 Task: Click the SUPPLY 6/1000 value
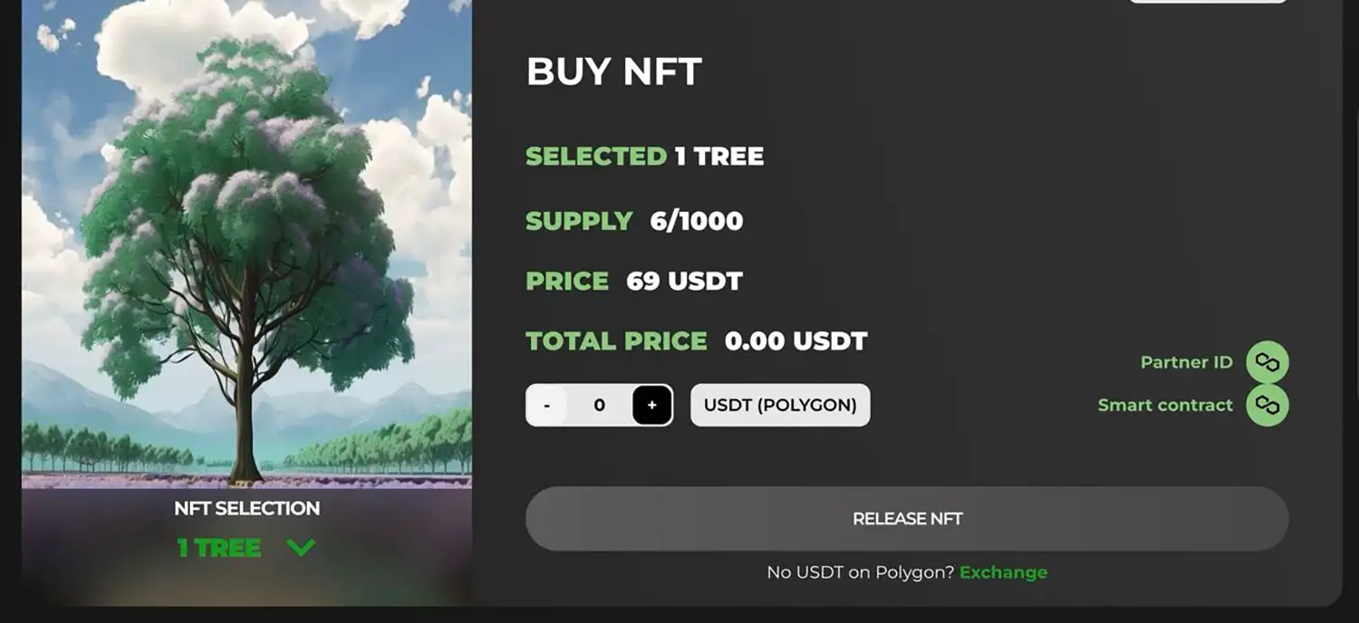pyautogui.click(x=696, y=221)
